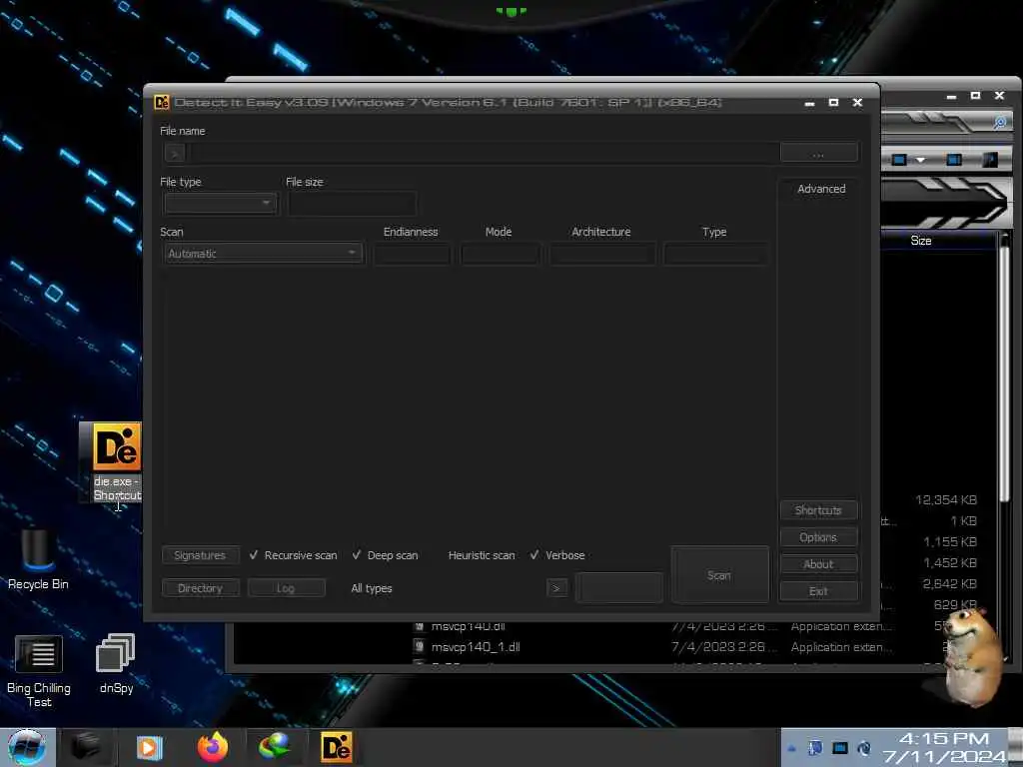
Task: Click the change view icon in Explorer
Action: (899, 160)
